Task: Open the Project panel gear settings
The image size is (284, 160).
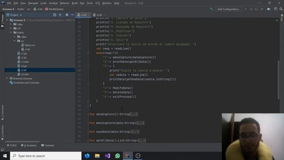Action: (67, 15)
